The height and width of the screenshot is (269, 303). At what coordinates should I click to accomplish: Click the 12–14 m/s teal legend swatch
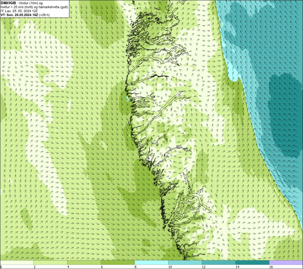[218, 263]
